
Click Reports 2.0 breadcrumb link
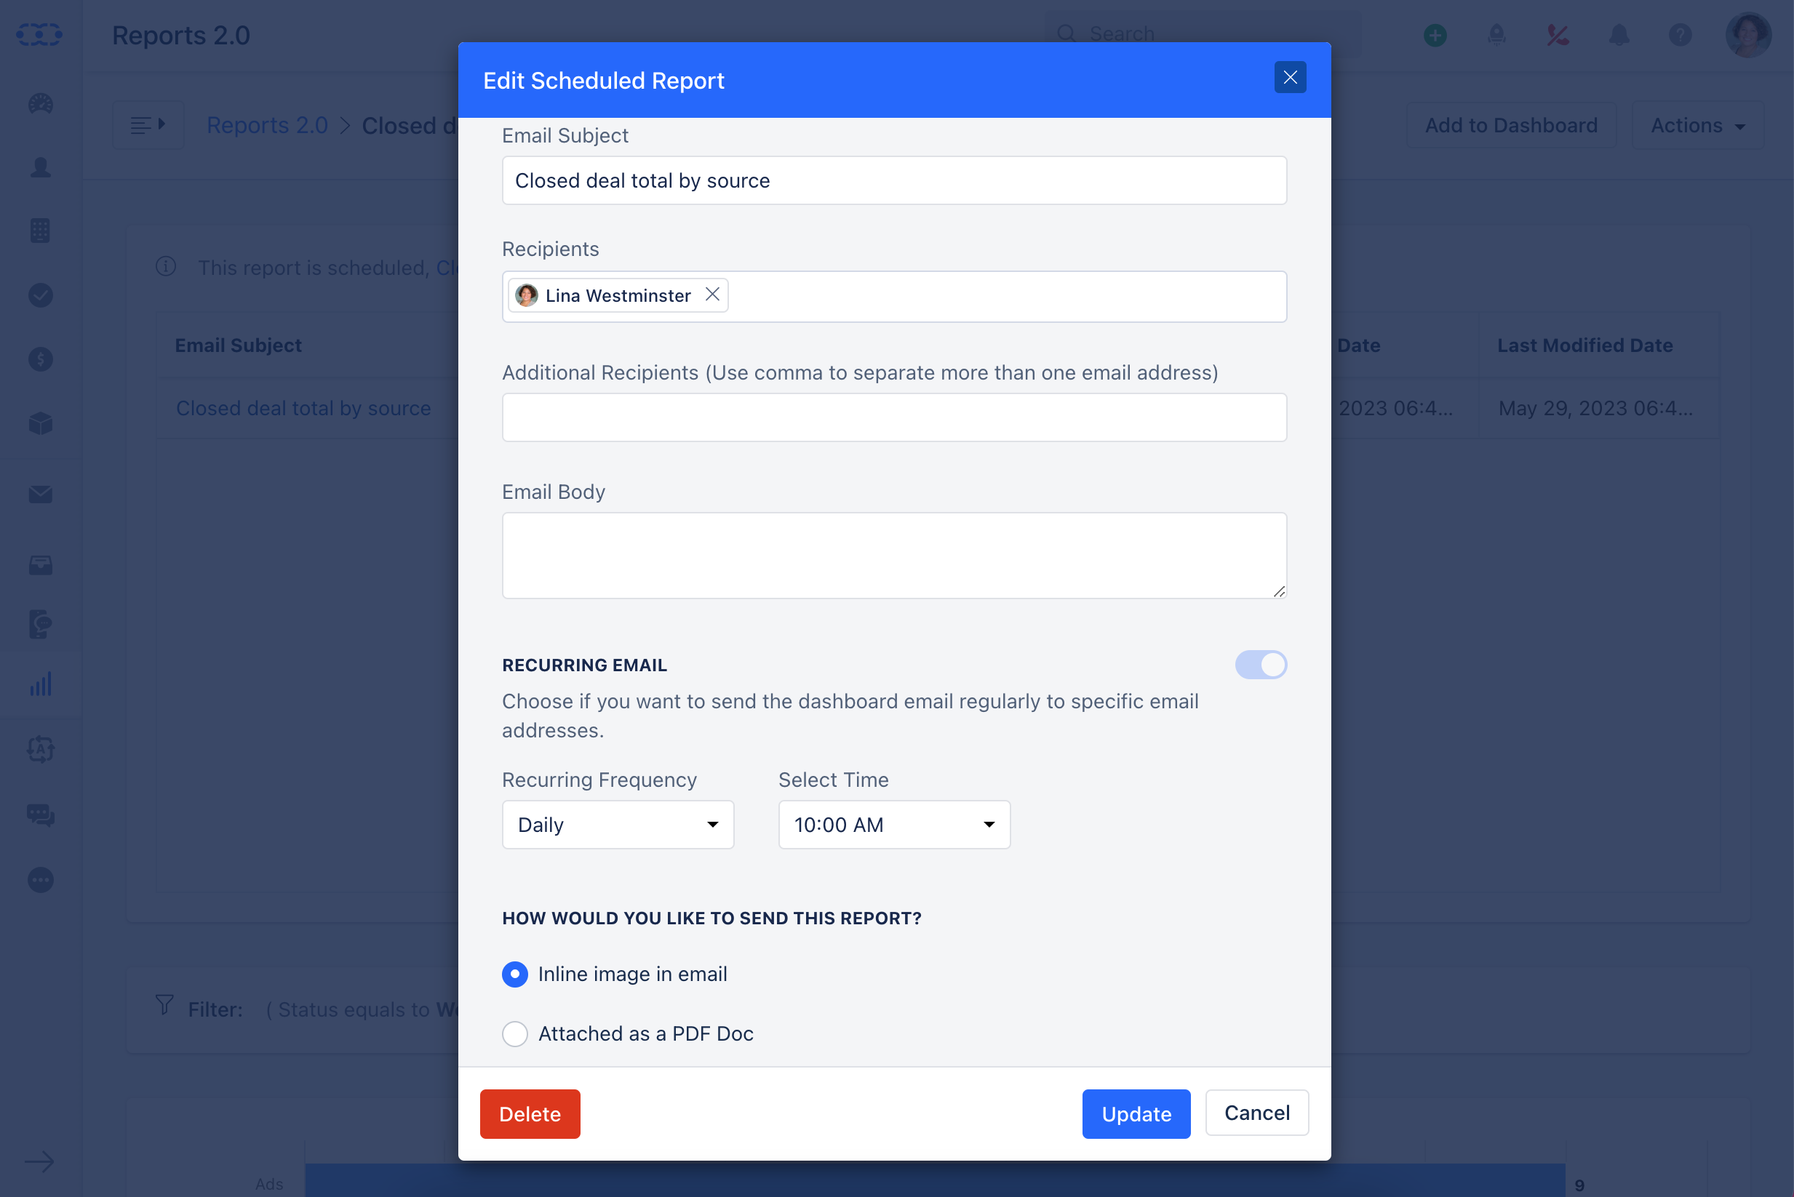(x=267, y=125)
